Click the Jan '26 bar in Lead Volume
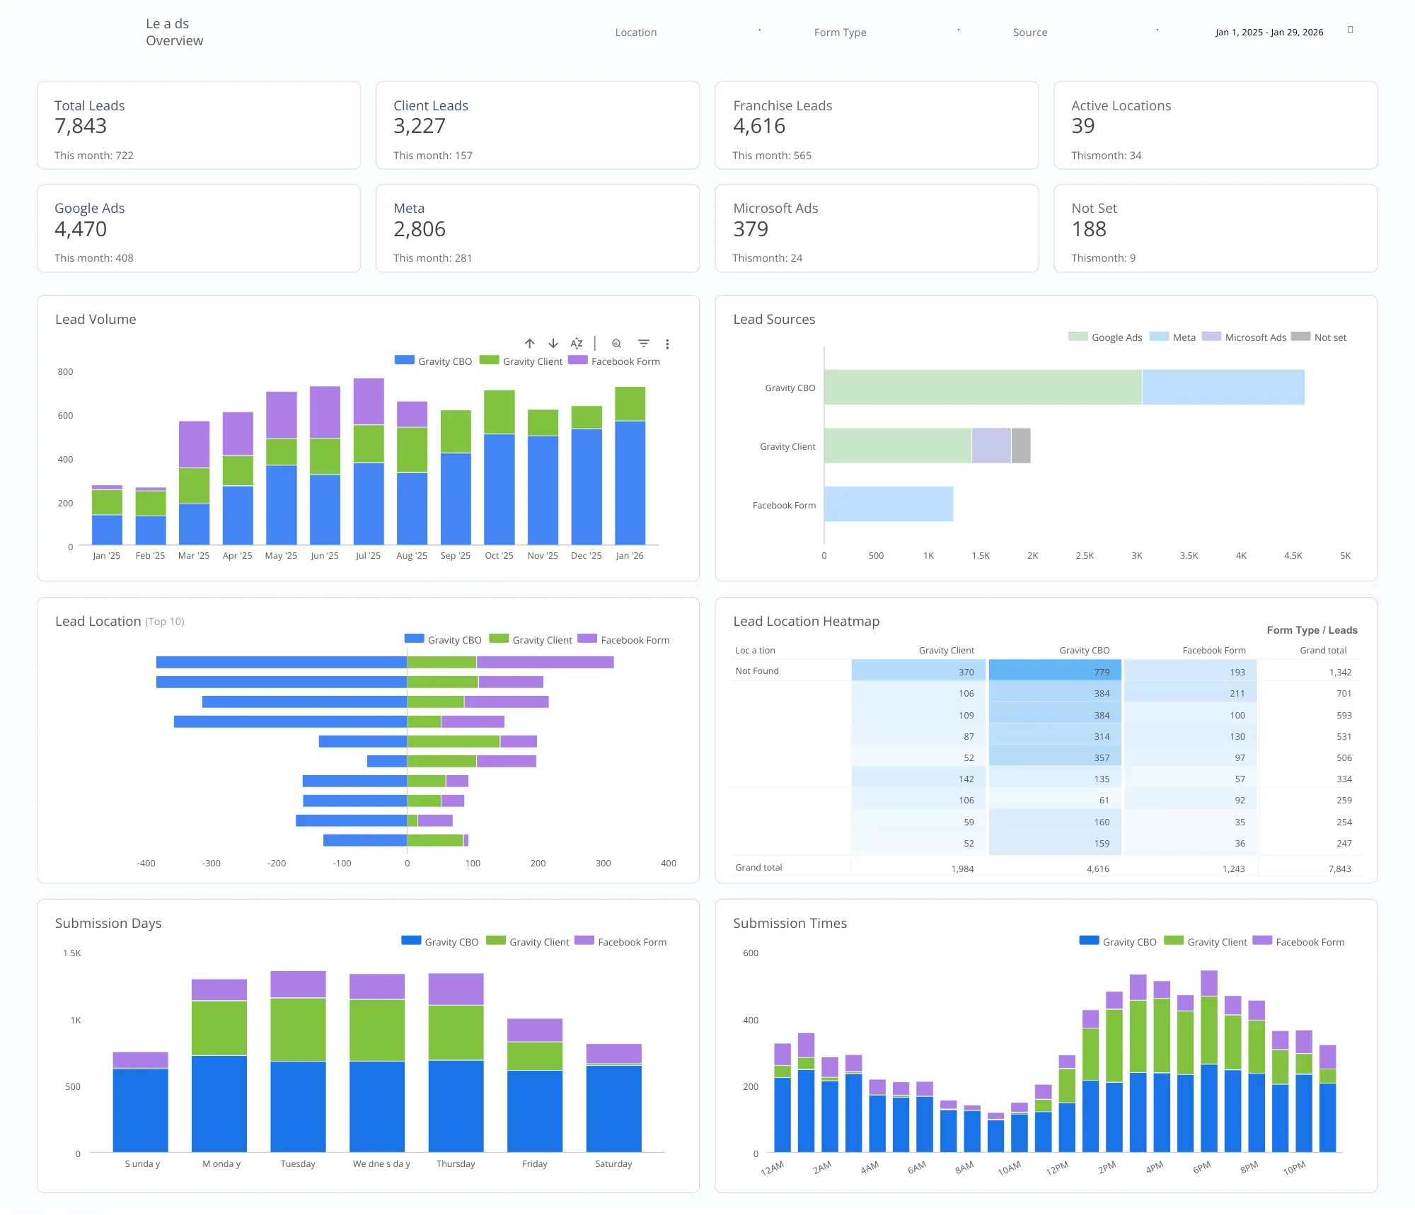Screen dimensions: 1415x1215 coord(630,465)
